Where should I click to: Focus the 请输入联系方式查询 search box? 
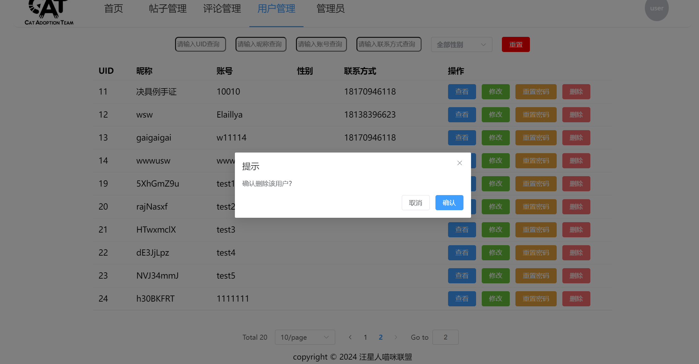(389, 44)
